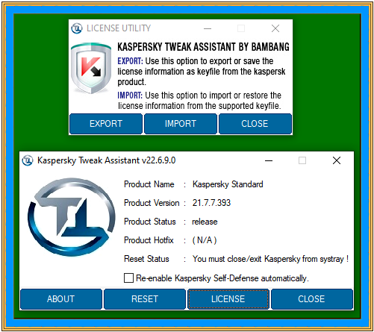
Task: Close Kaspersky Tweak Assistant window with X
Action: click(x=337, y=160)
